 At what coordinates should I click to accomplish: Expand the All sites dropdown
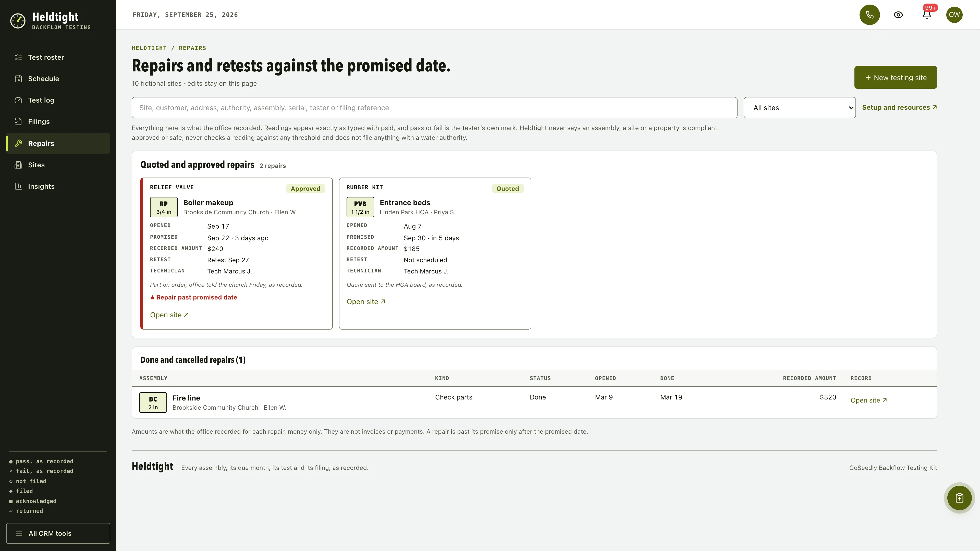[799, 108]
